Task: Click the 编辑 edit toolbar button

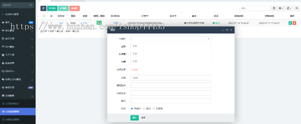Action: click(x=63, y=8)
